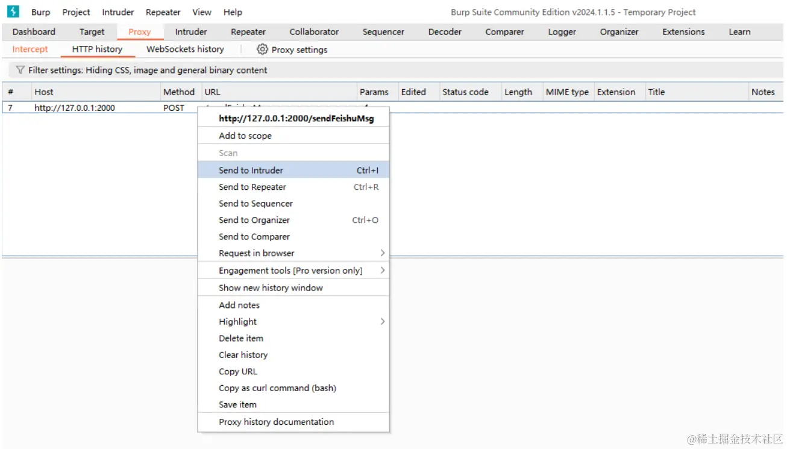787x449 pixels.
Task: Go to the Intruder tool tab
Action: point(191,32)
